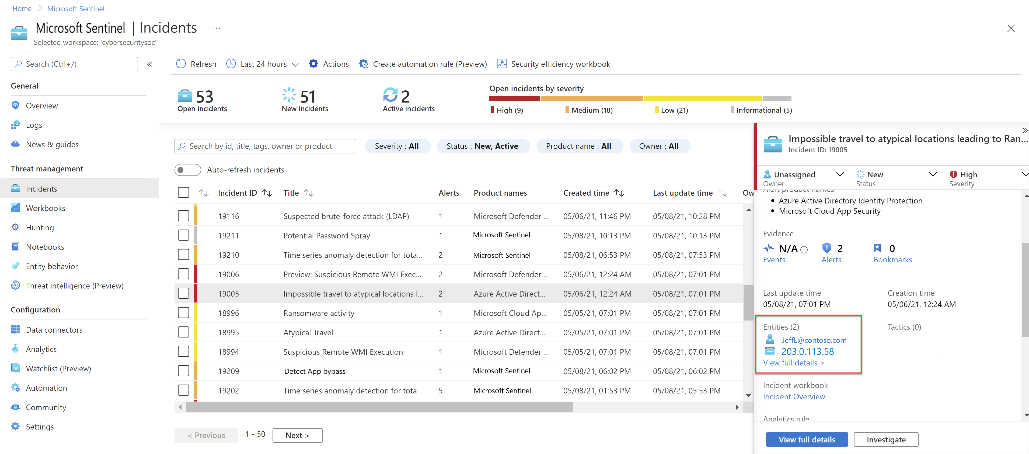1029x454 pixels.
Task: Tick the select-all incidents checkbox
Action: click(183, 193)
